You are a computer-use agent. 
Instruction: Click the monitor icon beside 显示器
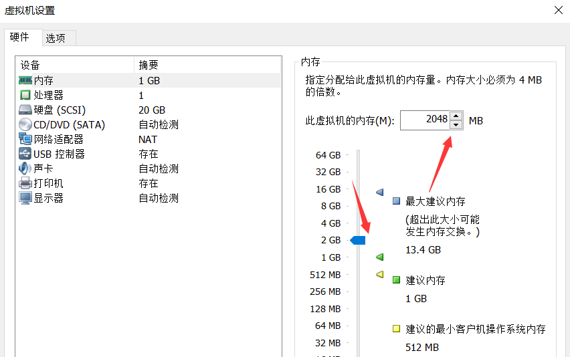coord(25,198)
